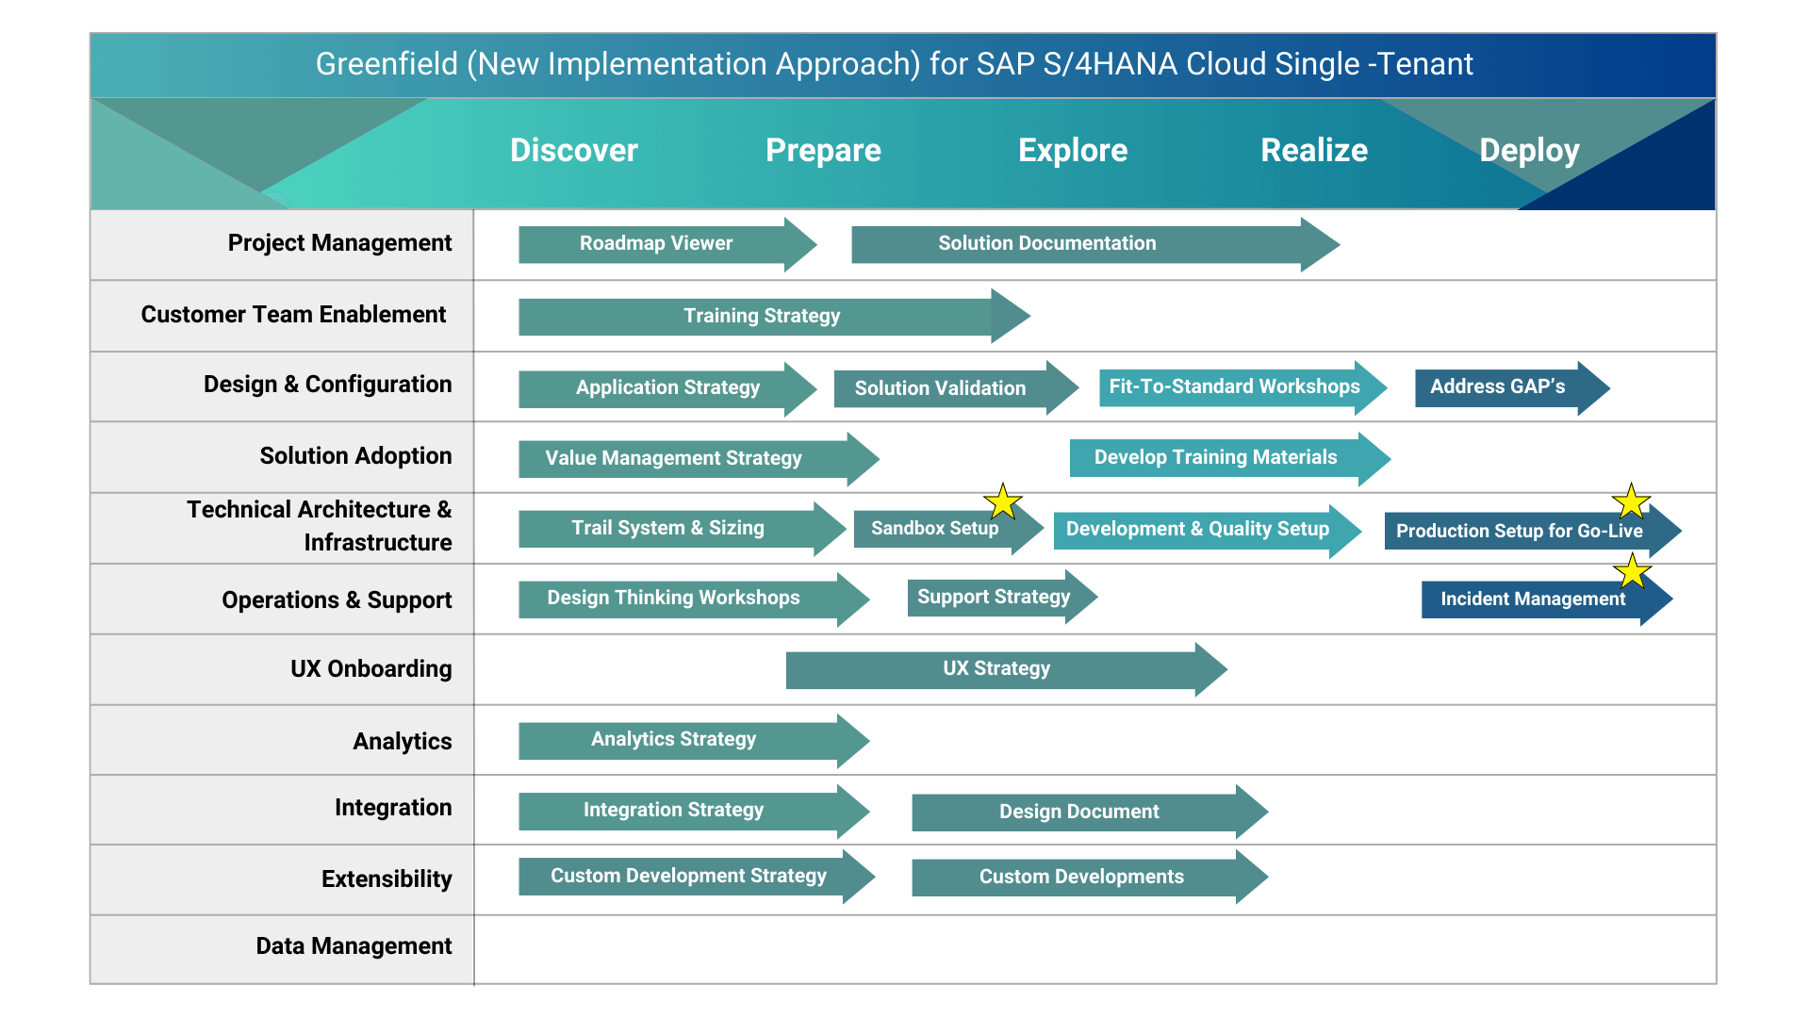Select the Prepare phase heading
Image resolution: width=1810 pixels, height=1018 pixels.
point(823,151)
